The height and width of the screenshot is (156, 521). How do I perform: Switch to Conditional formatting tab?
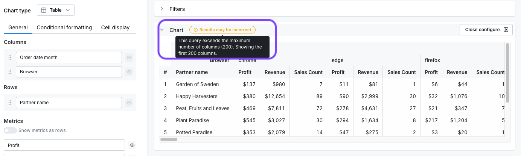[x=64, y=27]
